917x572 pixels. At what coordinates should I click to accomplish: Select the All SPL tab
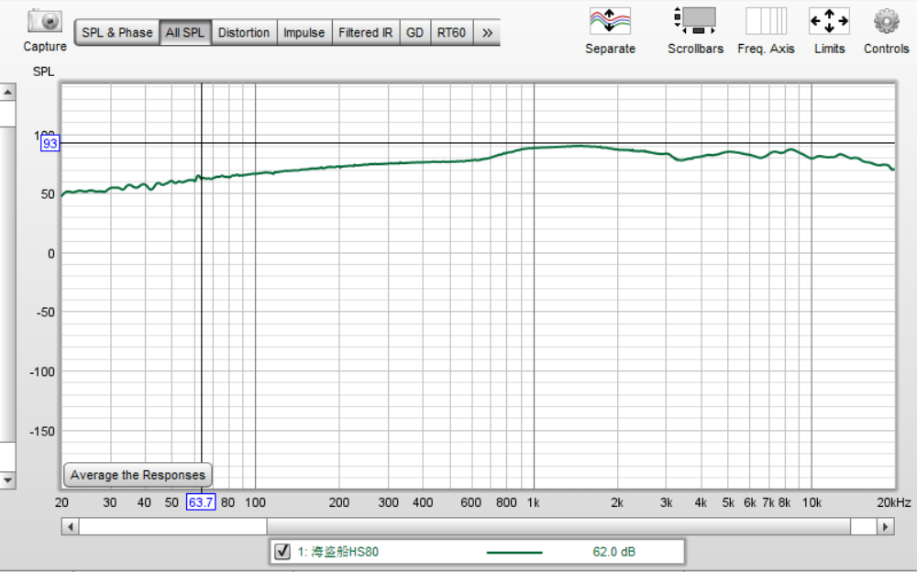coord(185,33)
